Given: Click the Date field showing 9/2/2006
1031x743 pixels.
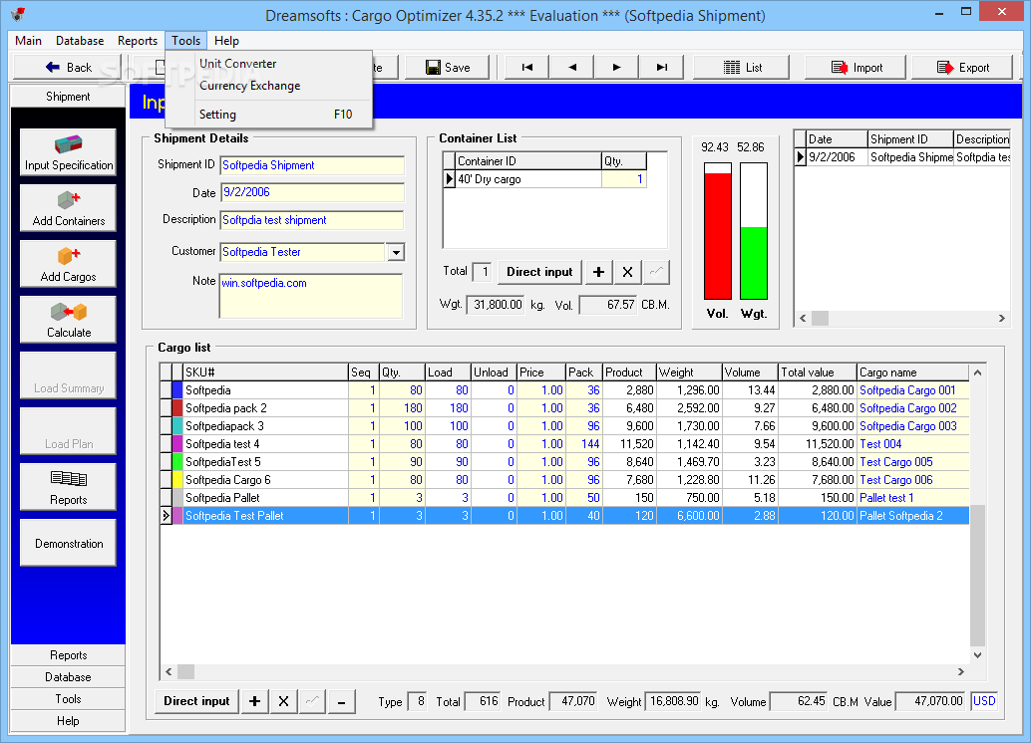Looking at the screenshot, I should [x=312, y=192].
